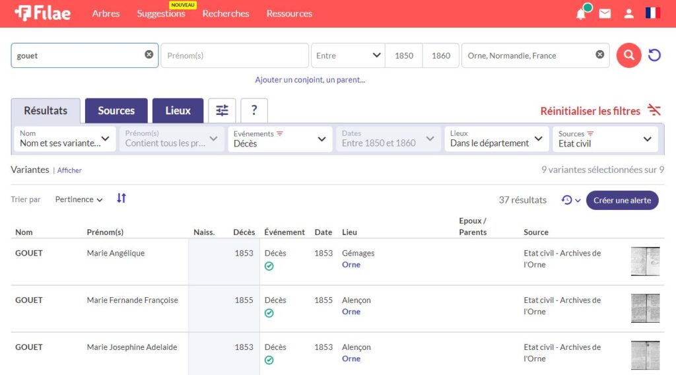The image size is (676, 375).
Task: Open the Recherches menu
Action: click(226, 14)
